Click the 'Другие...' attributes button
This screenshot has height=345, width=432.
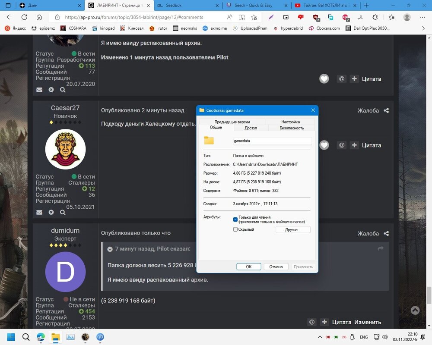click(x=292, y=230)
